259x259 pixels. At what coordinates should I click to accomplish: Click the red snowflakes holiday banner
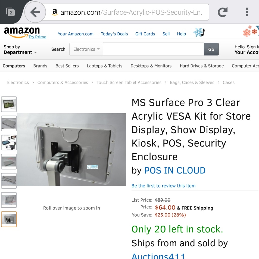[x=251, y=31]
